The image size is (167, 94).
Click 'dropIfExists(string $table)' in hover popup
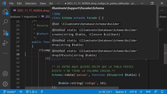coord(74,55)
